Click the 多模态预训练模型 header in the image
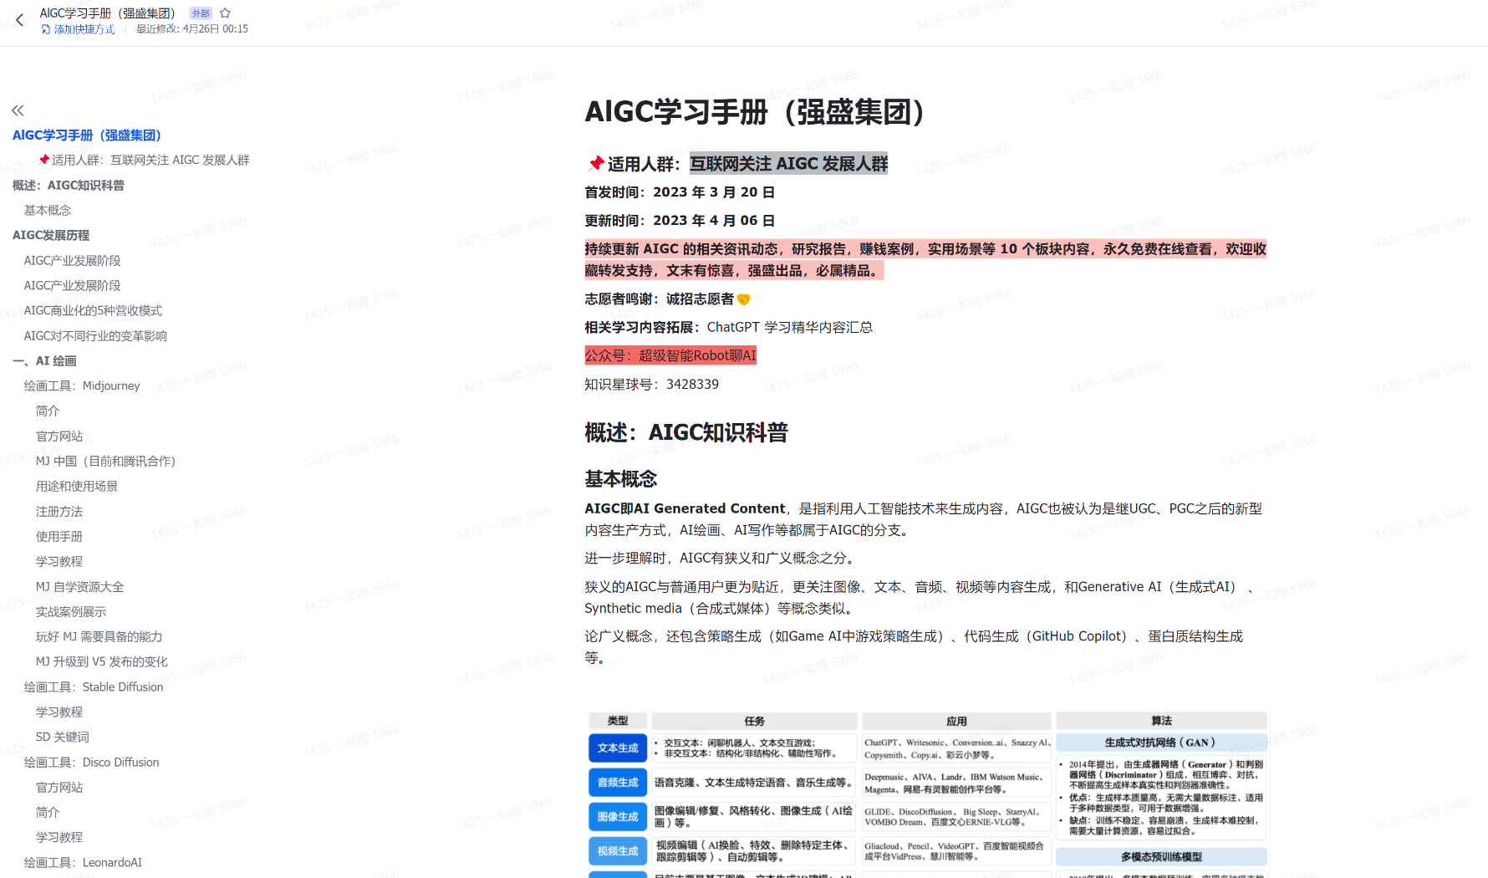This screenshot has height=878, width=1488. (1161, 857)
